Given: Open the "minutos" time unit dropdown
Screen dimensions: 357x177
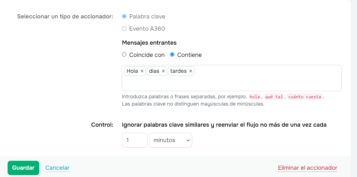Looking at the screenshot, I should 171,140.
